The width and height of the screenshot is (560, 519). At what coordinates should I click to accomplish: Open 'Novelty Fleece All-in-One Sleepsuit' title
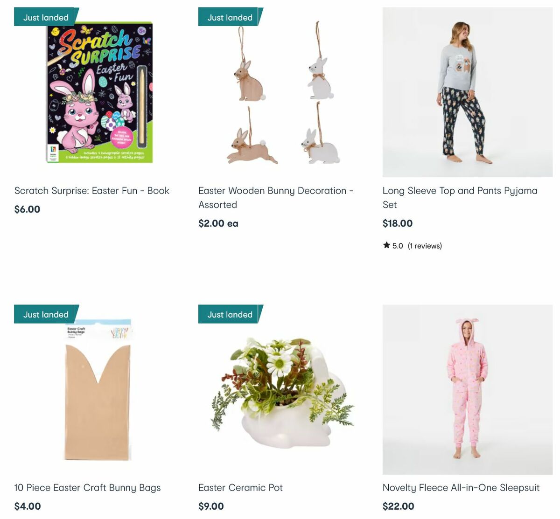pyautogui.click(x=461, y=487)
